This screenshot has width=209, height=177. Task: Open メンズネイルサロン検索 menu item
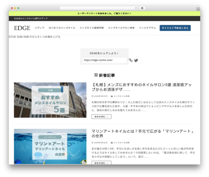pos(121,28)
